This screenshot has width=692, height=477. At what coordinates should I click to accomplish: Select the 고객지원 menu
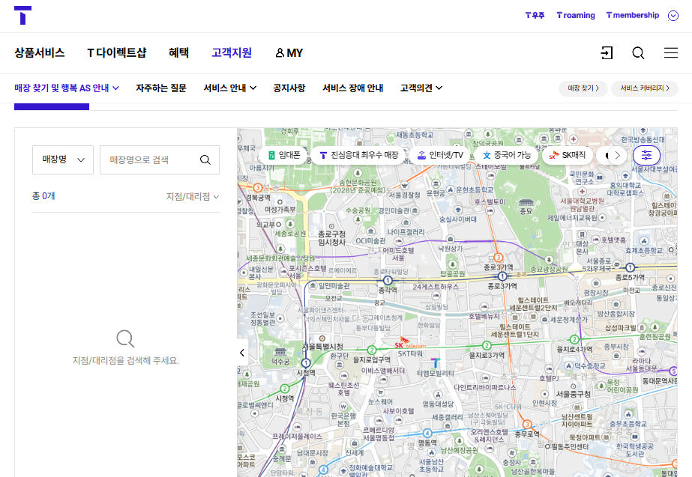click(x=232, y=53)
